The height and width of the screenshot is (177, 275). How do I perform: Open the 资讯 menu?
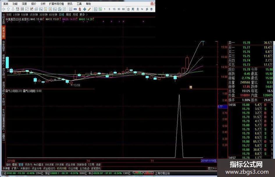[70, 4]
